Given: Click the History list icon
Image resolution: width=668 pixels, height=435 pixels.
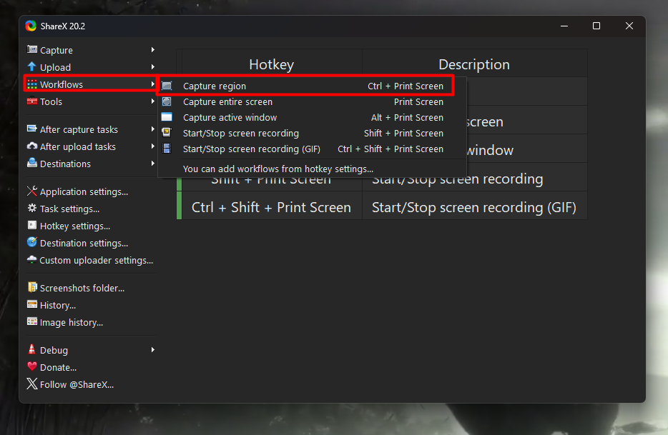Looking at the screenshot, I should (x=32, y=304).
